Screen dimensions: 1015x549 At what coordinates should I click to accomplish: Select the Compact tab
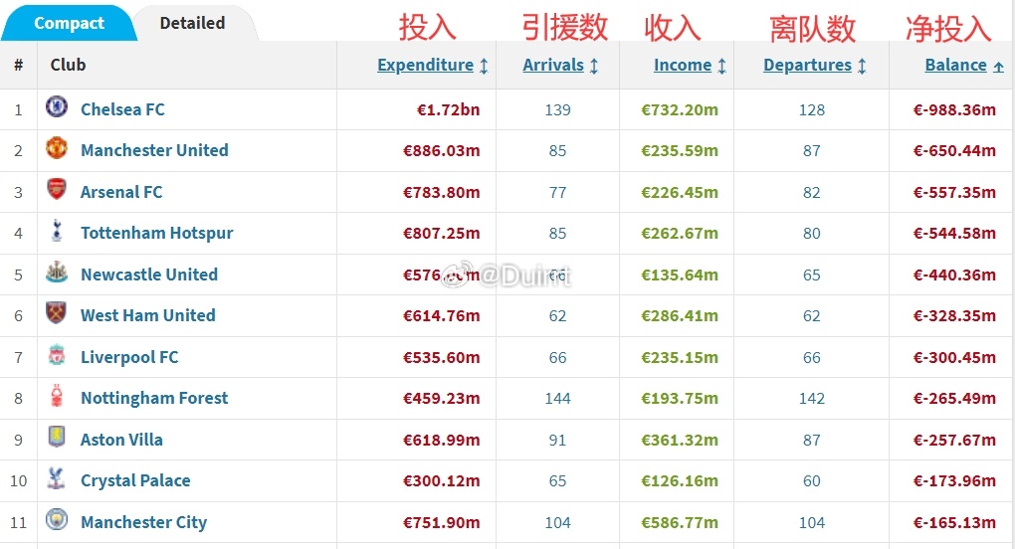pyautogui.click(x=69, y=23)
